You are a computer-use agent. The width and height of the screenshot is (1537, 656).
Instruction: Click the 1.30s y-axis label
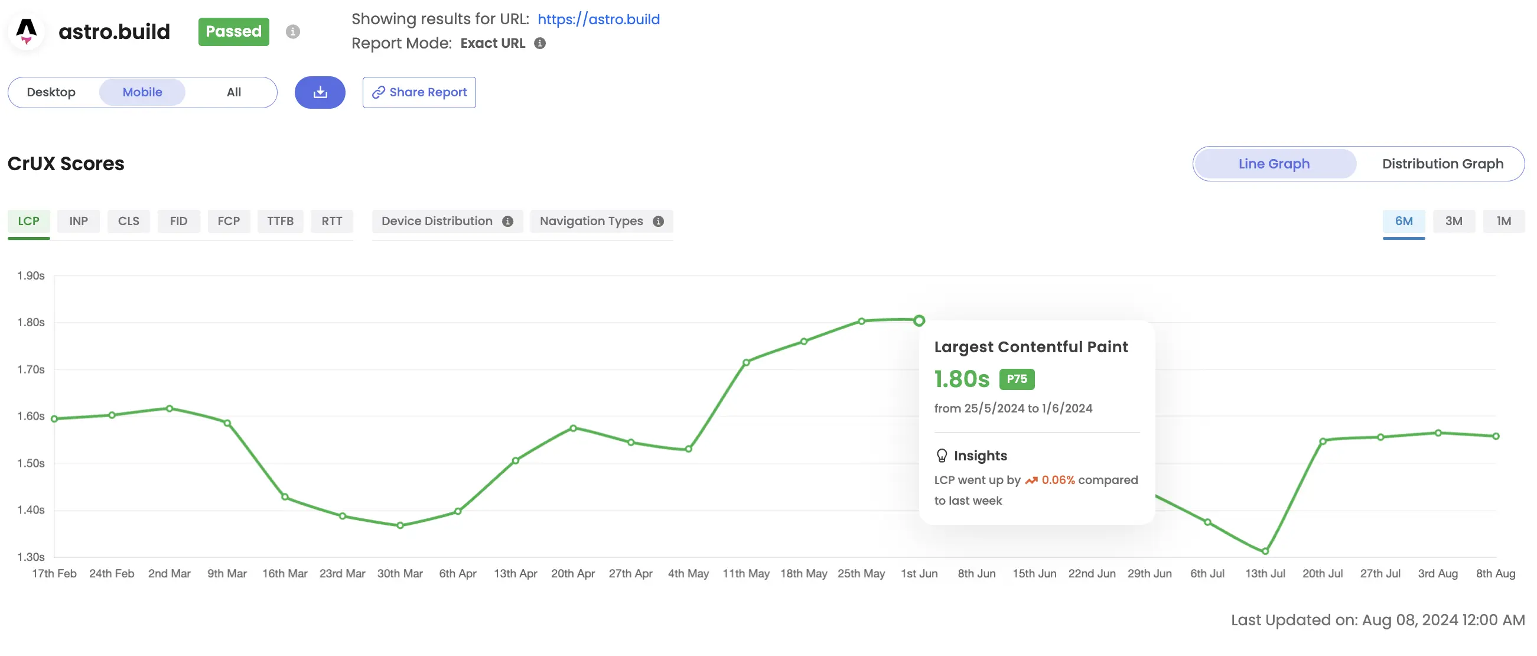point(31,557)
